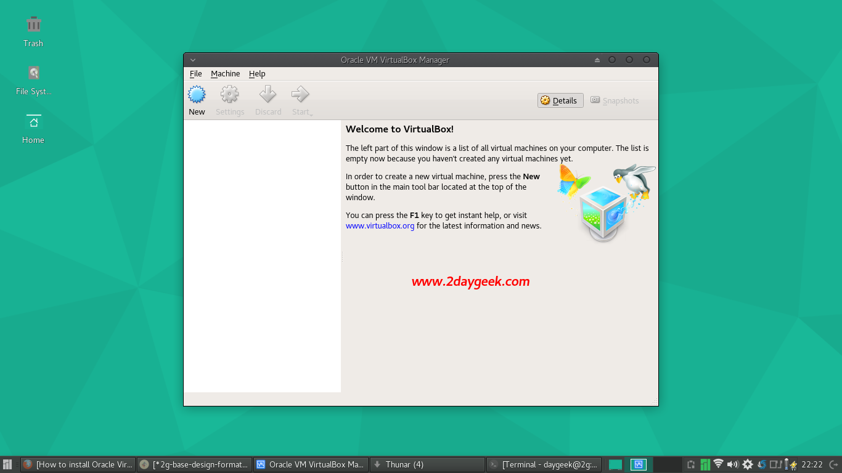Open the www.virtualbox.org link

(380, 225)
